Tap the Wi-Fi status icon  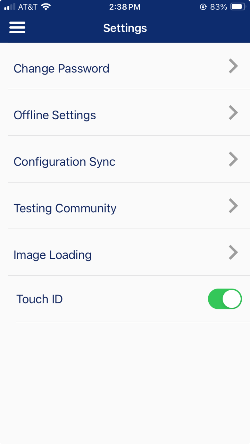point(45,7)
